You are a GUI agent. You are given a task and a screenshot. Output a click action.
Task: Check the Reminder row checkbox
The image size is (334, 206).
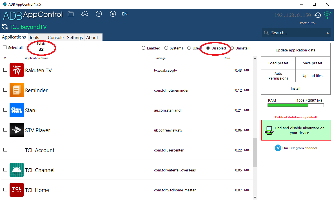point(5,90)
